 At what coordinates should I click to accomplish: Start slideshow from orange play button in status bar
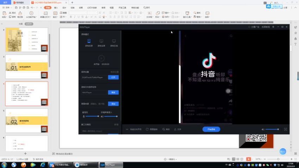point(248,159)
